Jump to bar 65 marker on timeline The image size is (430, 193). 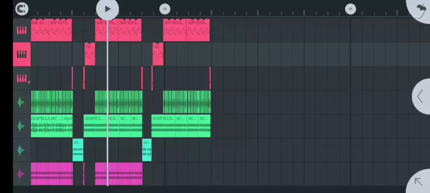350,9
